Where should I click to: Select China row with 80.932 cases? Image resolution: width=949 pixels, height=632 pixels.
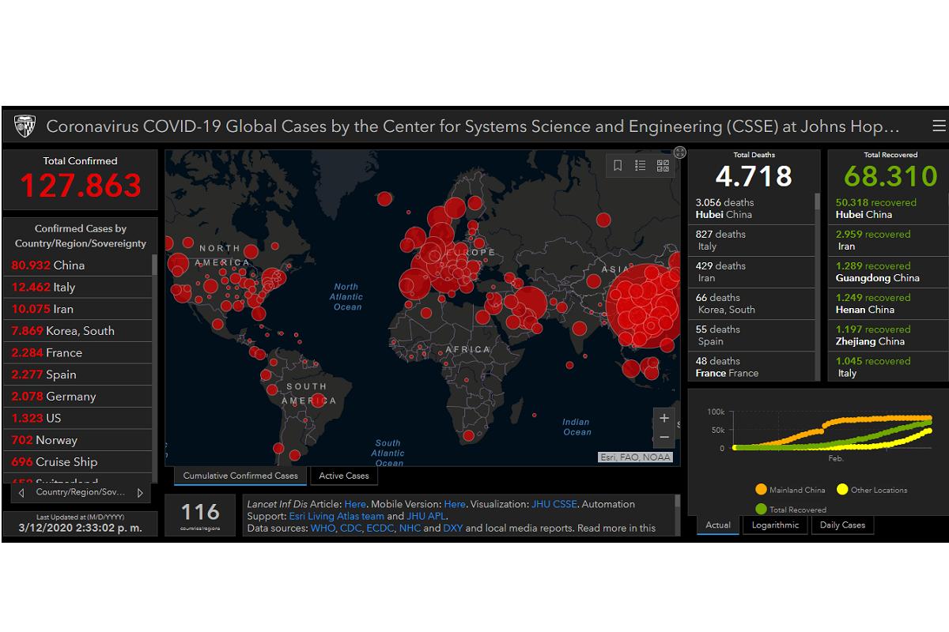[78, 265]
